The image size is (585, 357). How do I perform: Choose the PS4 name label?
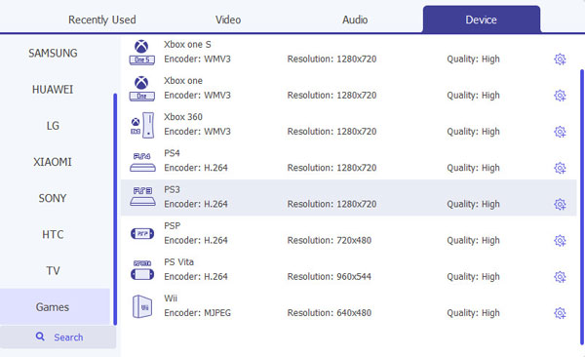click(x=172, y=153)
